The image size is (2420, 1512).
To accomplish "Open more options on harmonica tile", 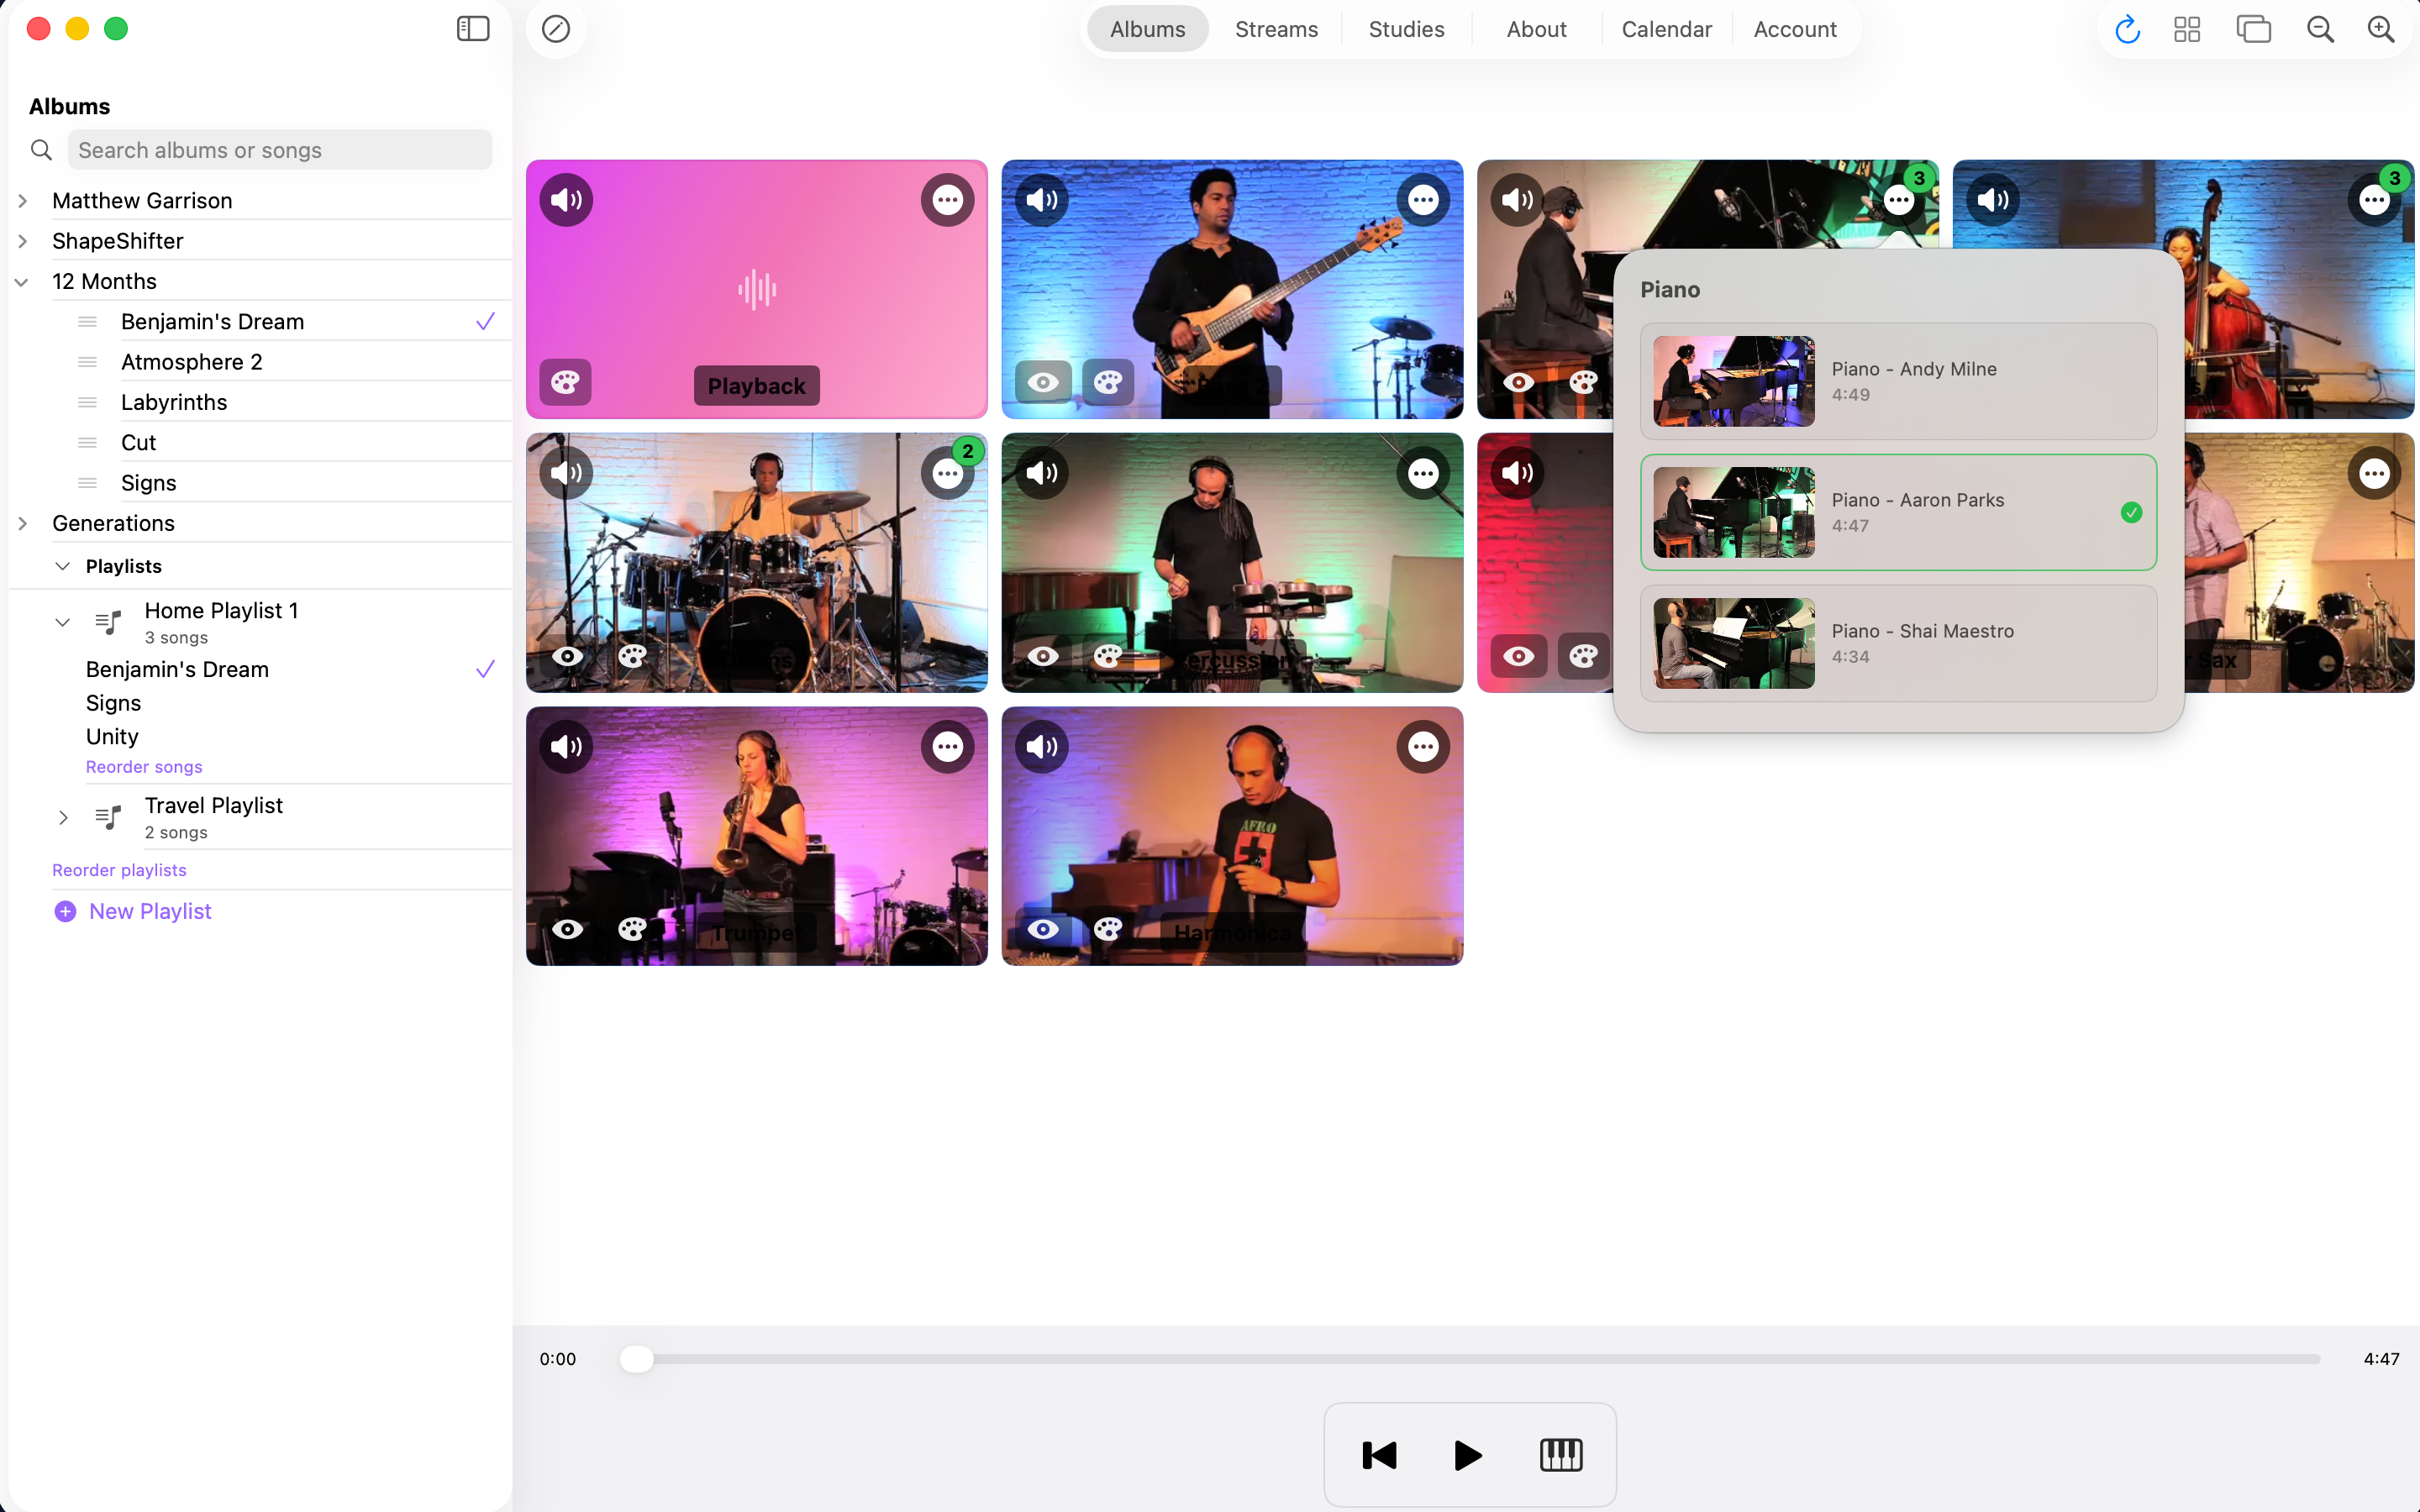I will point(1423,746).
